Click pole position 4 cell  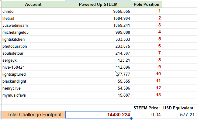(x=147, y=32)
